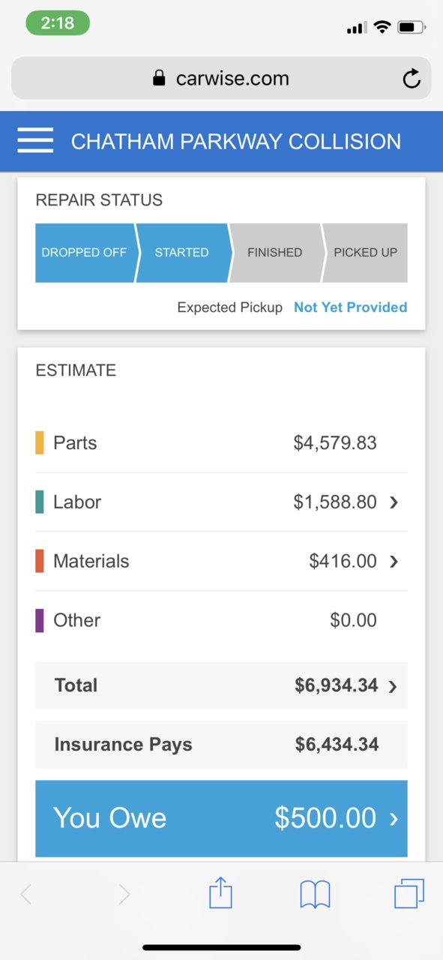Open the Safari tabs overview icon

[409, 893]
